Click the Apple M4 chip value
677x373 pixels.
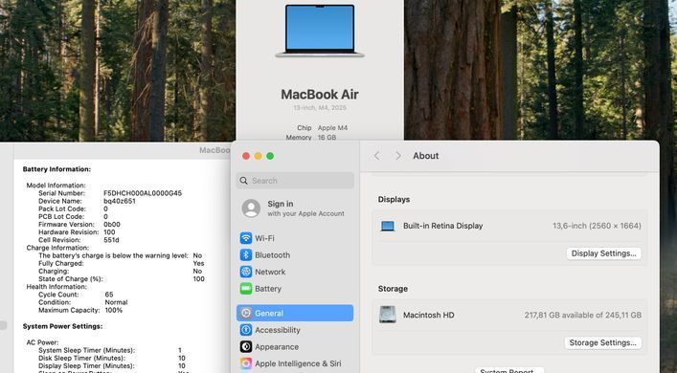(333, 128)
